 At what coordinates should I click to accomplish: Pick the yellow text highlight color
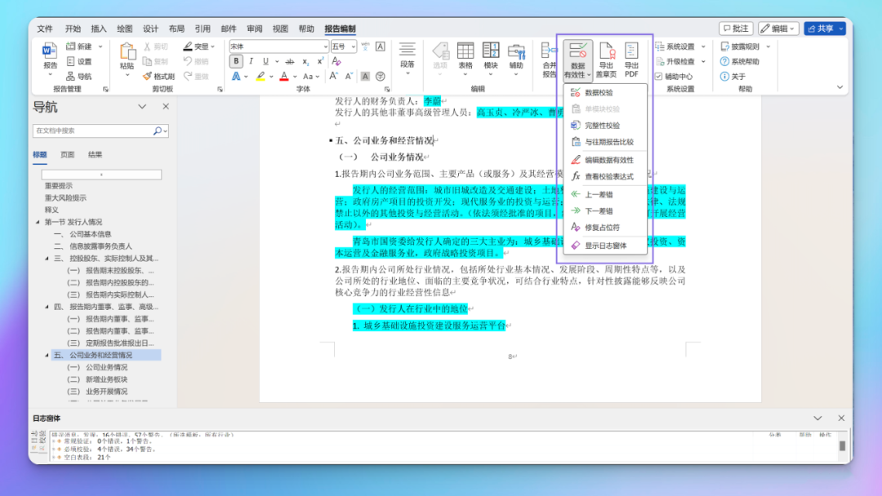tap(261, 77)
